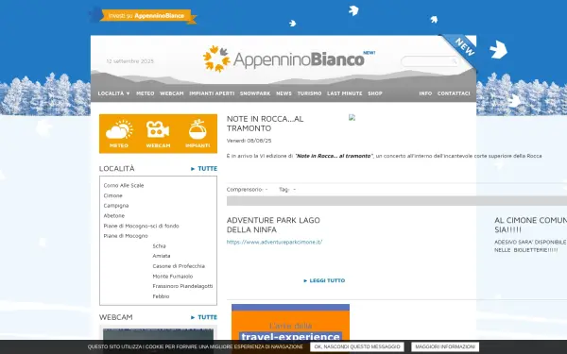Open the Last Minute menu item

coord(345,93)
